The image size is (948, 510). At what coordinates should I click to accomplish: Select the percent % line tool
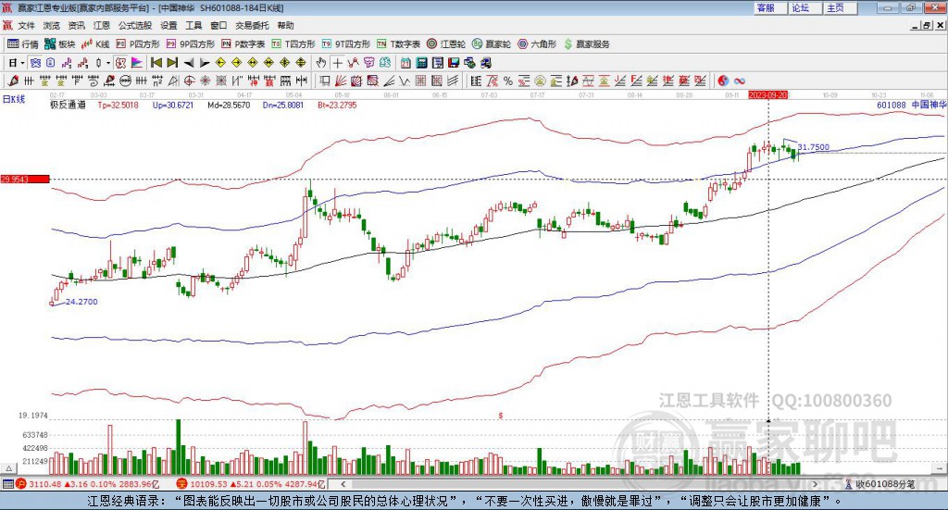click(508, 81)
